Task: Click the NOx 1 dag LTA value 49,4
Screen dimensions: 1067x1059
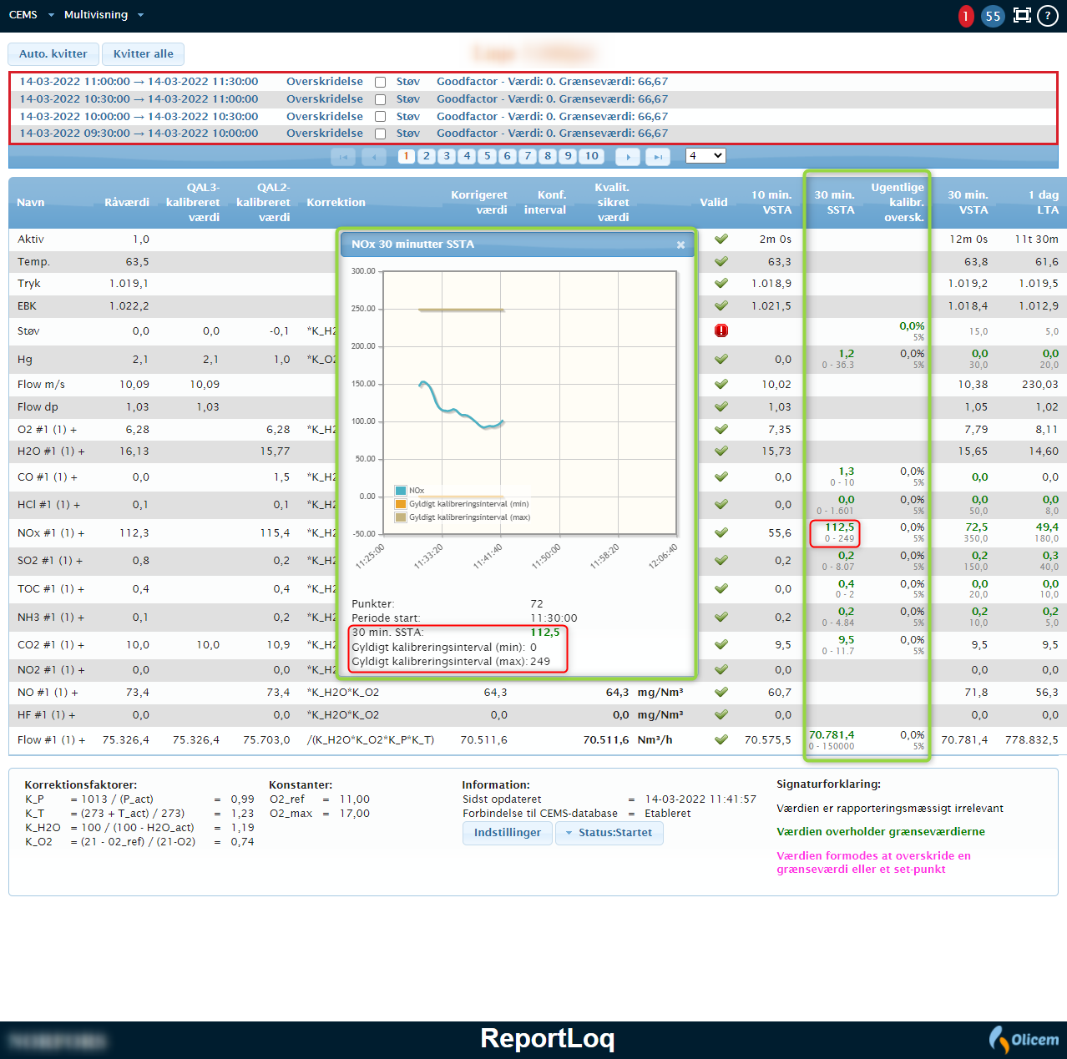Action: click(x=1047, y=527)
